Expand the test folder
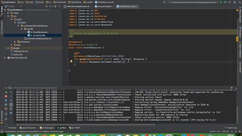 (12, 45)
